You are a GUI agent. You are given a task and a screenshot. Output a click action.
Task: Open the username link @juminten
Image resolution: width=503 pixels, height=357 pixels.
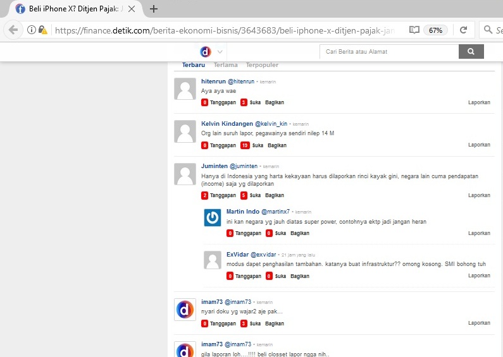pos(244,166)
